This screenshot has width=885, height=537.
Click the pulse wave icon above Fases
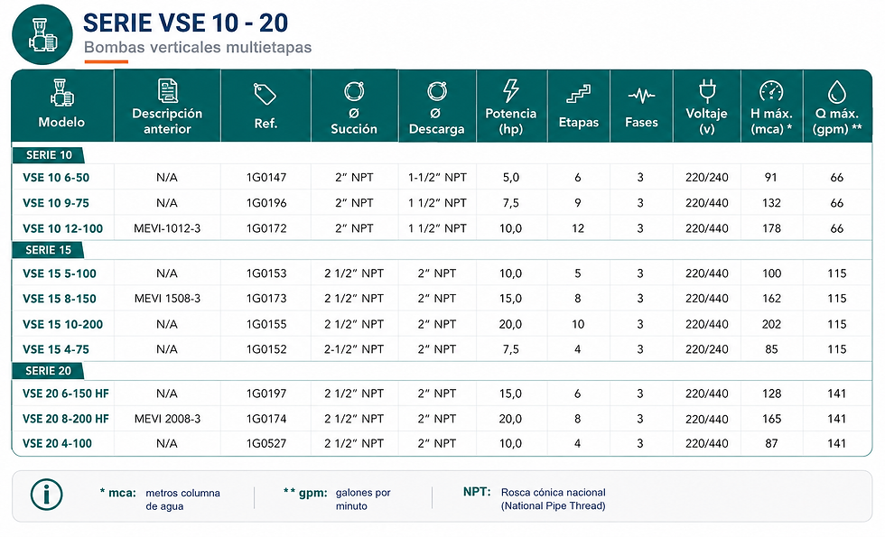point(641,96)
